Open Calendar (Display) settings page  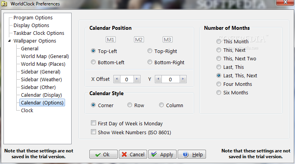pos(41,95)
